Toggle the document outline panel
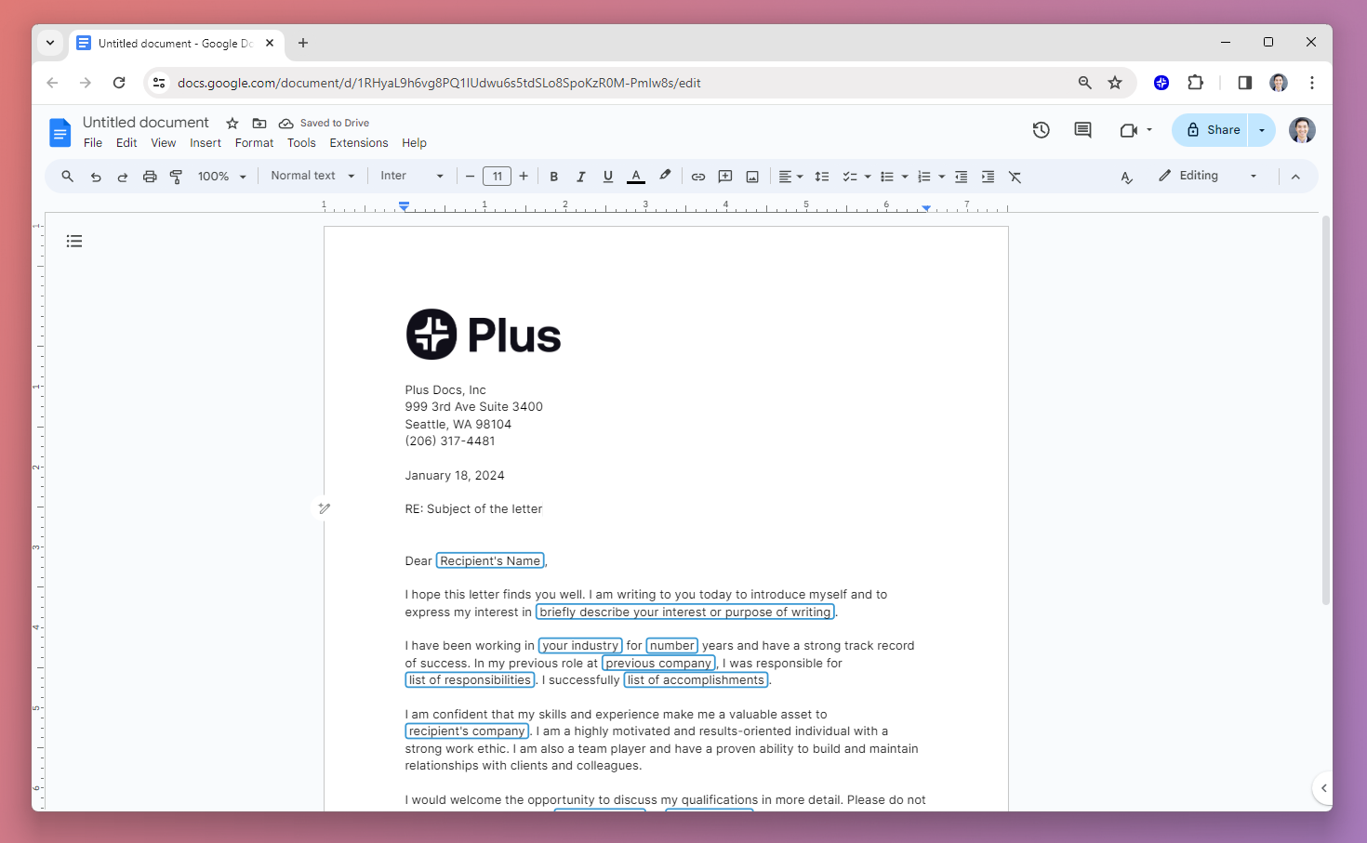The width and height of the screenshot is (1367, 843). (x=74, y=241)
